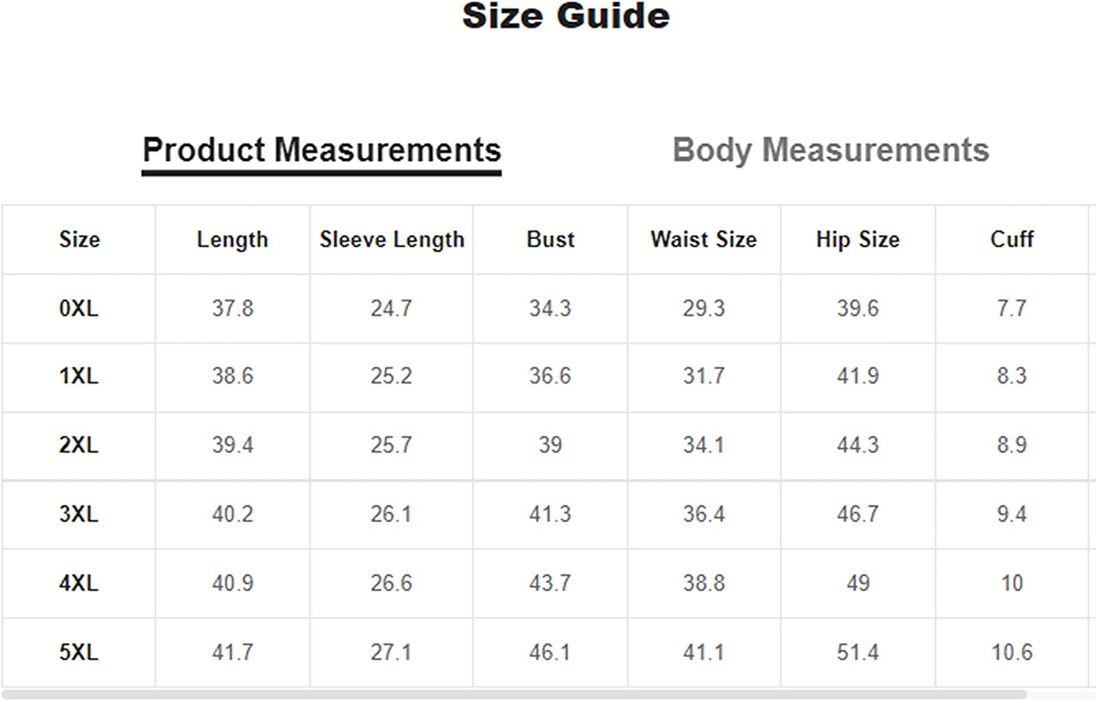Select the 2XL size row label
The height and width of the screenshot is (701, 1096).
(x=79, y=445)
